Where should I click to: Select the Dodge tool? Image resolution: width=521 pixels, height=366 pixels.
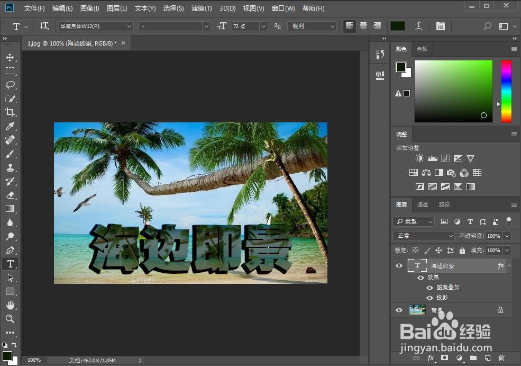10,236
